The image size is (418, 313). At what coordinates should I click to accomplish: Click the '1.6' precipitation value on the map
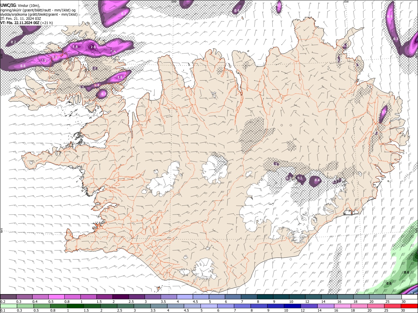click(x=120, y=77)
